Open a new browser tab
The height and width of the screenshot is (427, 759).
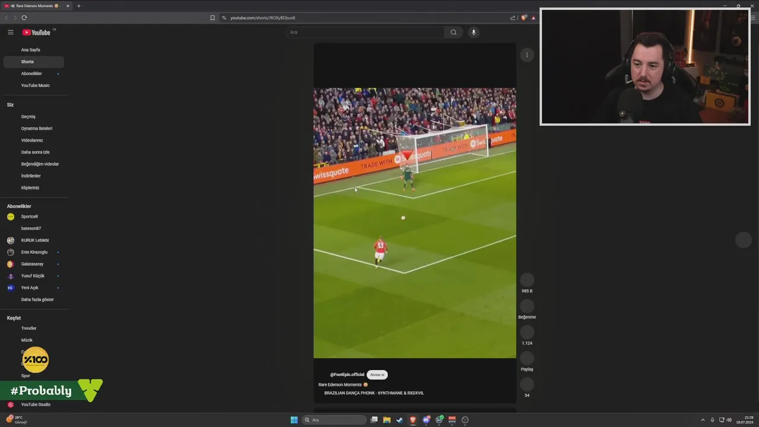(79, 6)
